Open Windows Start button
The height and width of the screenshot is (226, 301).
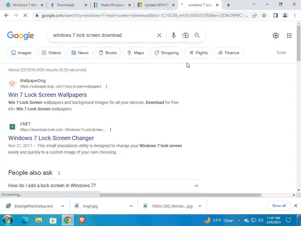(x=8, y=220)
